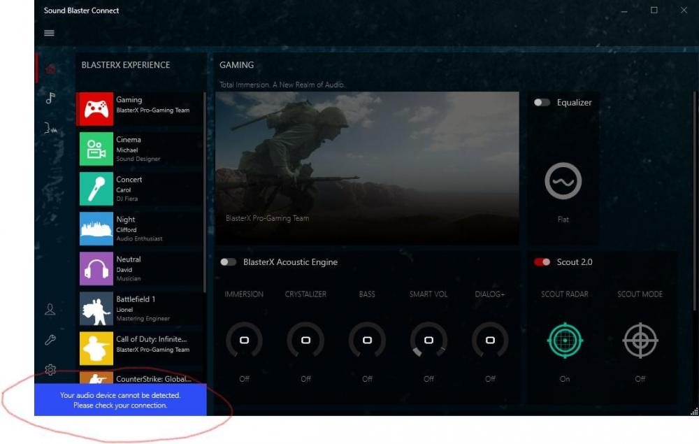Screen dimensions: 699x444
Task: Open the BlasterX Experience home sidebar icon
Action: click(51, 69)
